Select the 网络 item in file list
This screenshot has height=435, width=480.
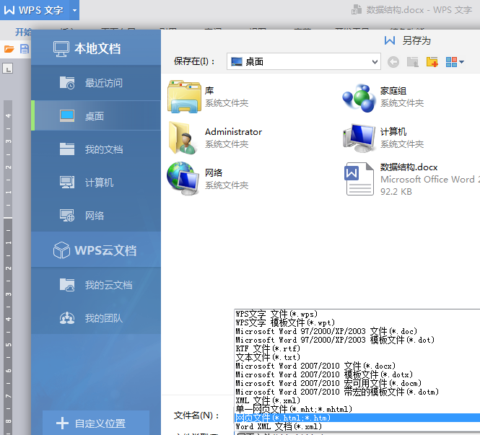coord(208,179)
